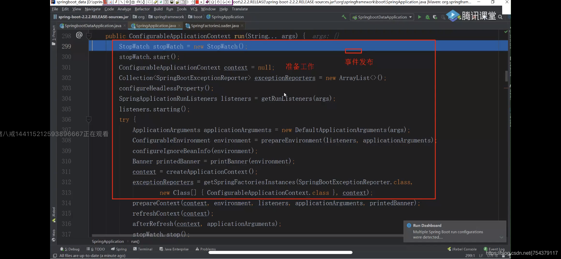The image size is (561, 259).
Task: Select the line tool in annotation toolbar
Action: [x=121, y=2]
